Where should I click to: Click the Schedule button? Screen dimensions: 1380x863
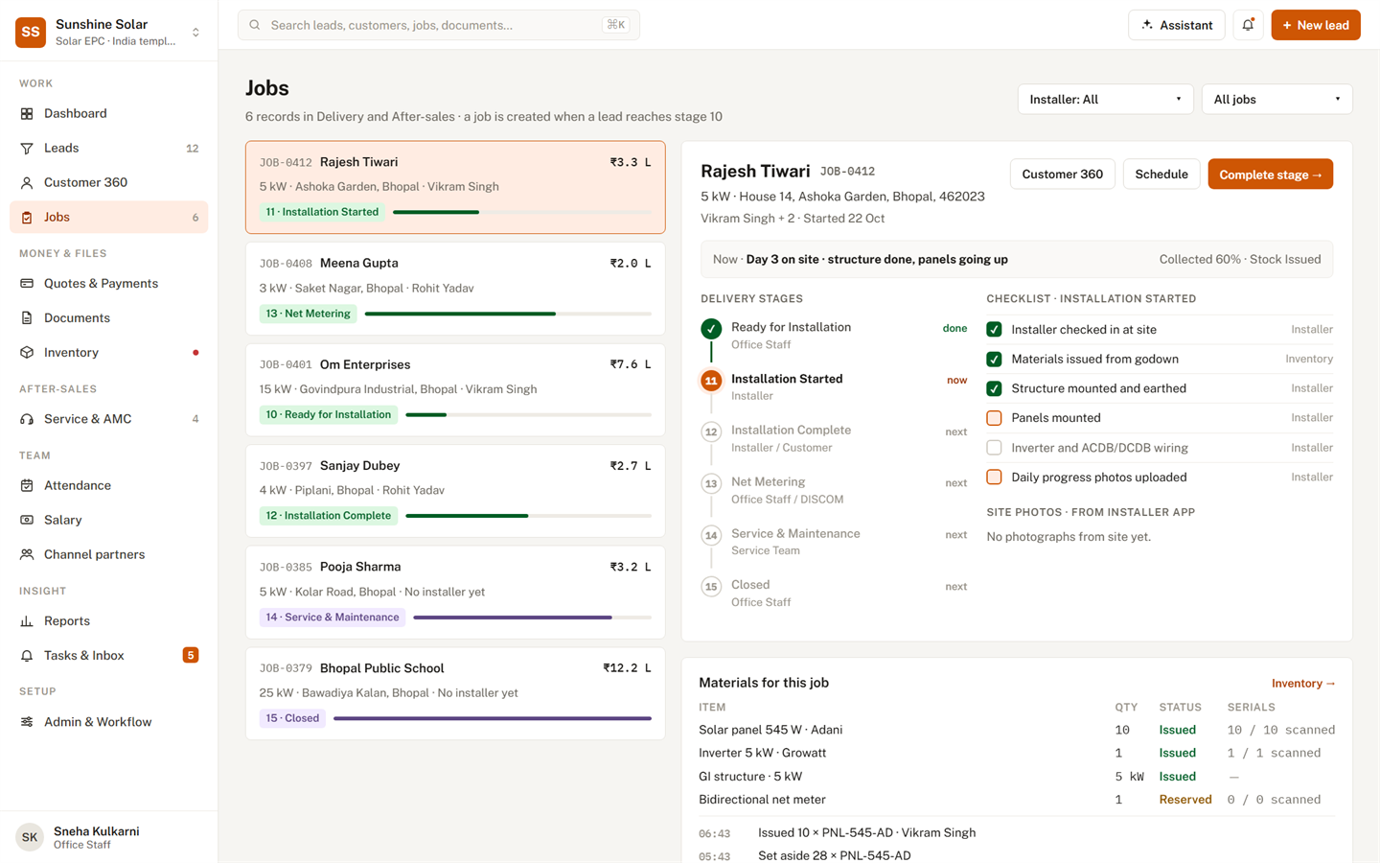pos(1161,175)
